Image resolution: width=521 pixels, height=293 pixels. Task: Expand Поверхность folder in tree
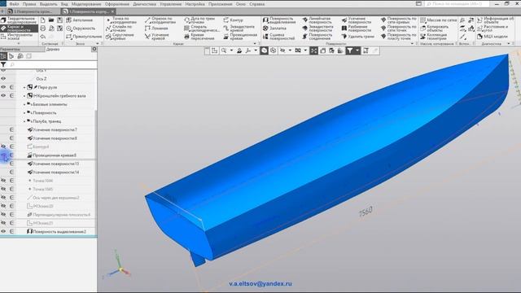coord(24,113)
